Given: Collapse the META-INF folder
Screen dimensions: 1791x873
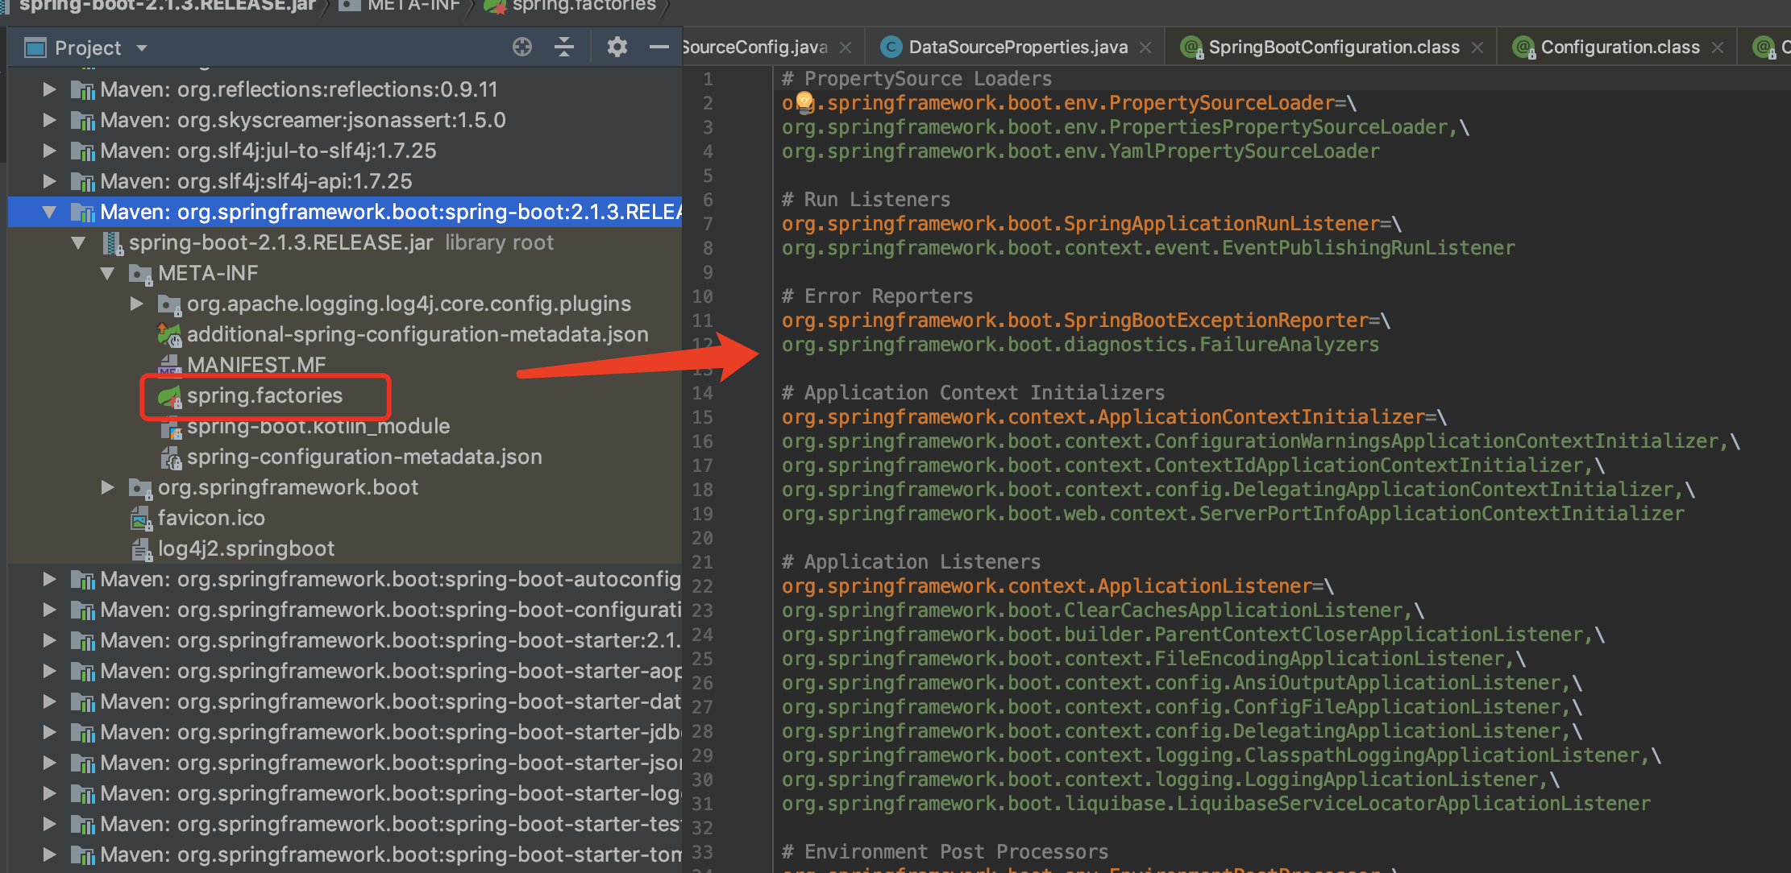Looking at the screenshot, I should [107, 273].
